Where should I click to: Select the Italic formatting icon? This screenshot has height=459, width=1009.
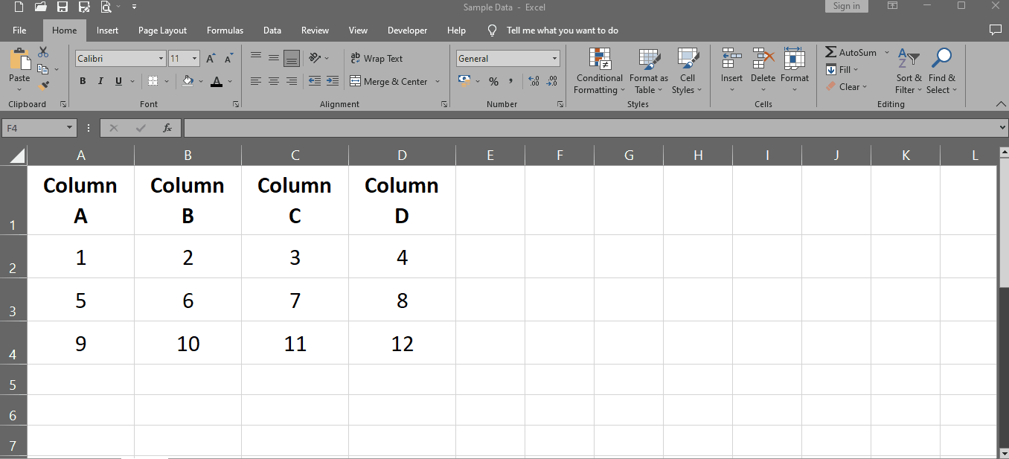100,81
